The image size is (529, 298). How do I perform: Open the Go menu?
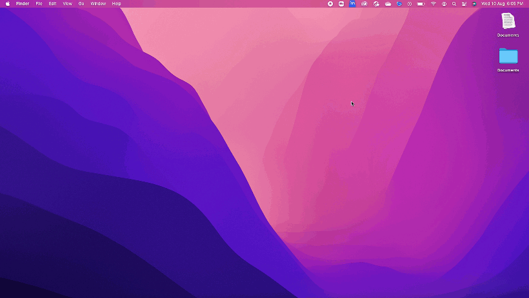point(81,4)
